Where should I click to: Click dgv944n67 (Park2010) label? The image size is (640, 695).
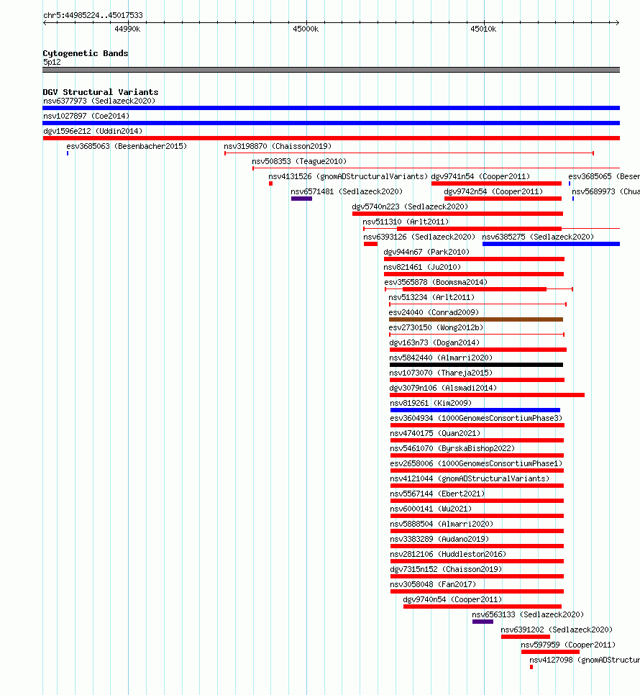click(x=426, y=252)
